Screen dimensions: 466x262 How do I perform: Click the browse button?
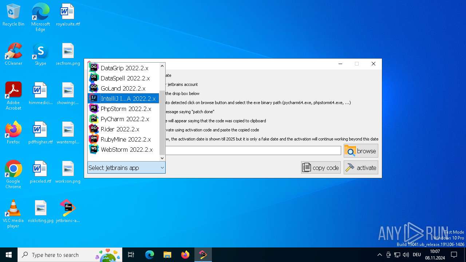[x=361, y=151]
